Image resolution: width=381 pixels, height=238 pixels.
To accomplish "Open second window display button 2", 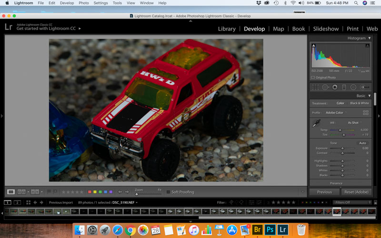I will [x=17, y=202].
